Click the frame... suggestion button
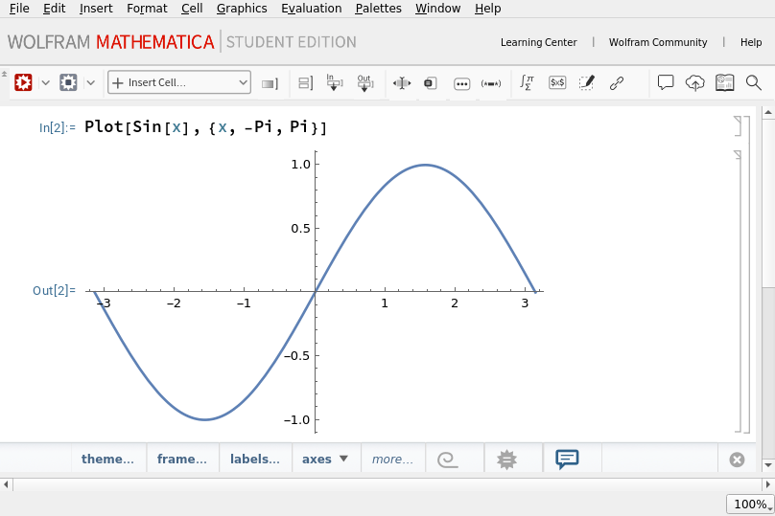Viewport: 775px width, 516px height. [182, 459]
